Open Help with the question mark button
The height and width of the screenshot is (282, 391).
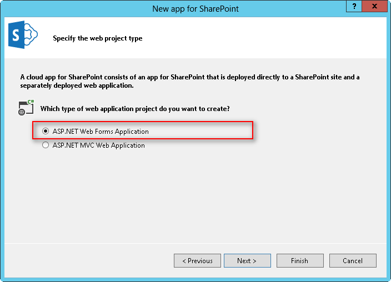coord(354,6)
